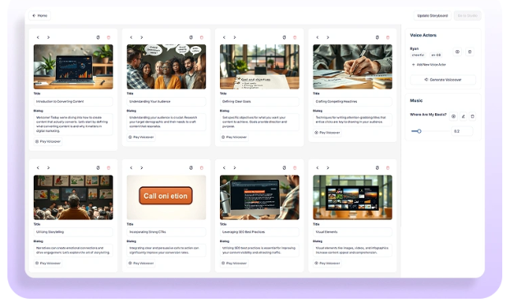
Task: Delete the Introduction to Converting Content scene
Action: point(108,37)
